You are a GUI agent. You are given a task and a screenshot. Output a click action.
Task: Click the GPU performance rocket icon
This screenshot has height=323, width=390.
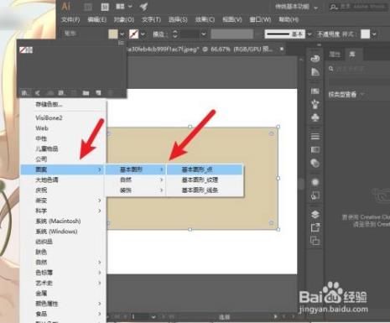[x=143, y=7]
